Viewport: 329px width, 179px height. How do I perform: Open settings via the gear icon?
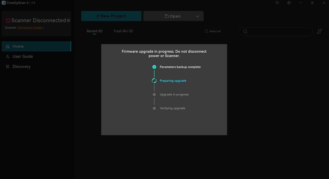pyautogui.click(x=289, y=3)
